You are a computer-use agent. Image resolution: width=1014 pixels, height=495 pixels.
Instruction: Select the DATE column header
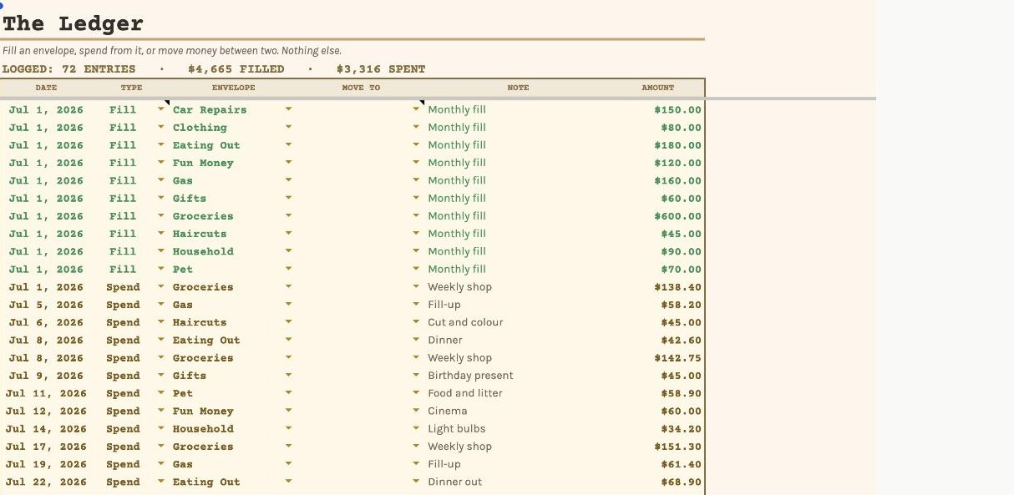(x=46, y=88)
